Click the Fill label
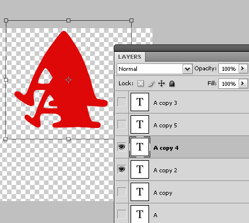 (212, 84)
